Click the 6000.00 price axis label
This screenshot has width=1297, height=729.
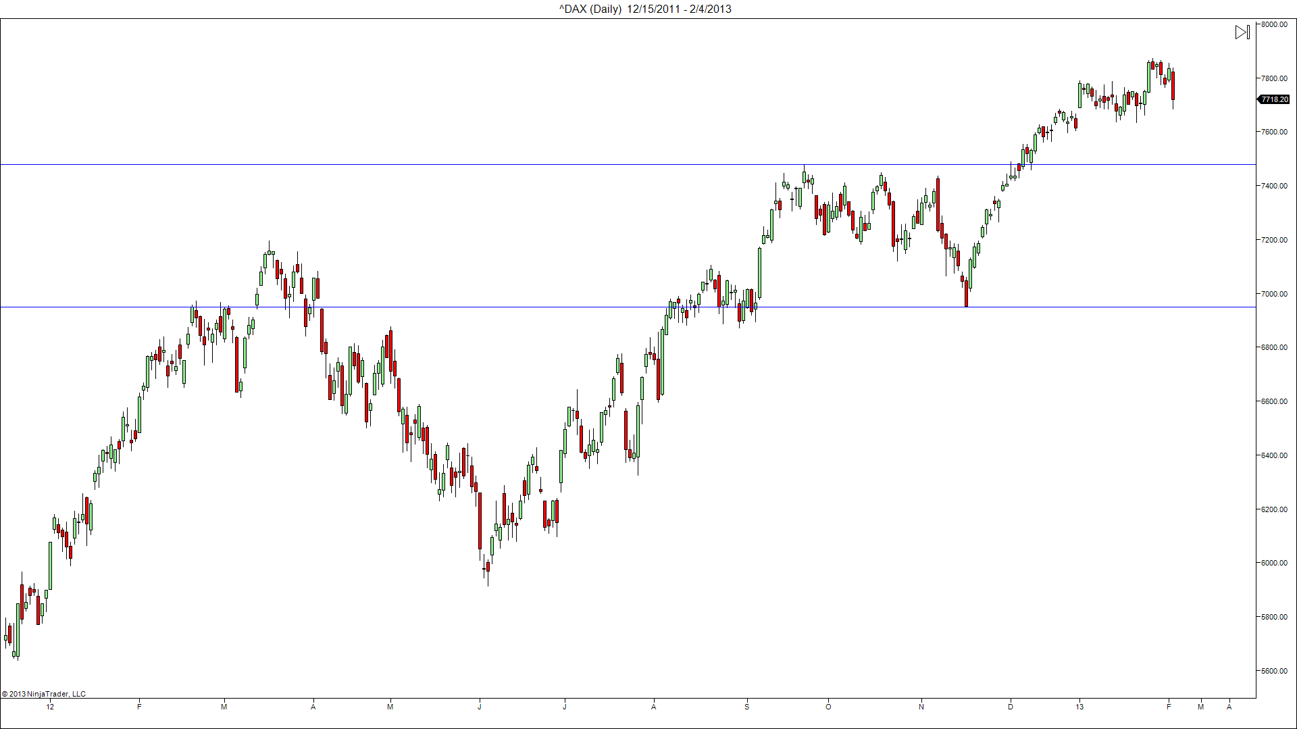(1274, 563)
